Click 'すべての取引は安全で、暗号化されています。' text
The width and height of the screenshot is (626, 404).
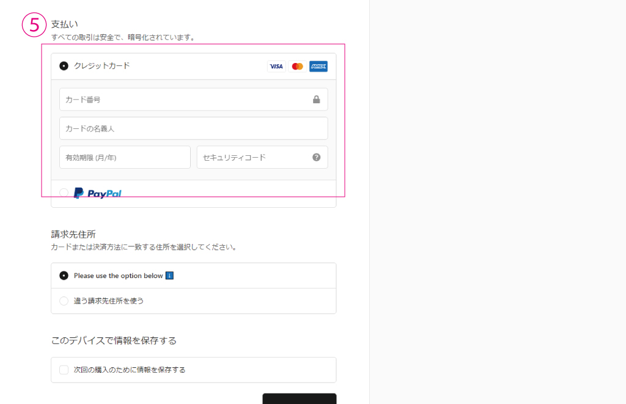[124, 37]
